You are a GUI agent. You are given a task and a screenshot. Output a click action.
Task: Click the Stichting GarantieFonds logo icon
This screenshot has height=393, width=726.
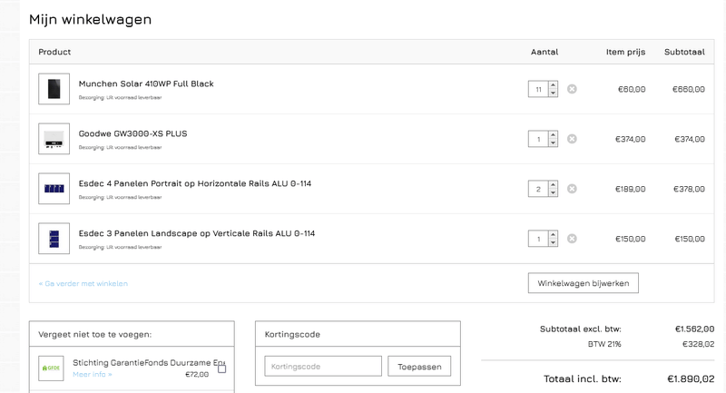(52, 368)
